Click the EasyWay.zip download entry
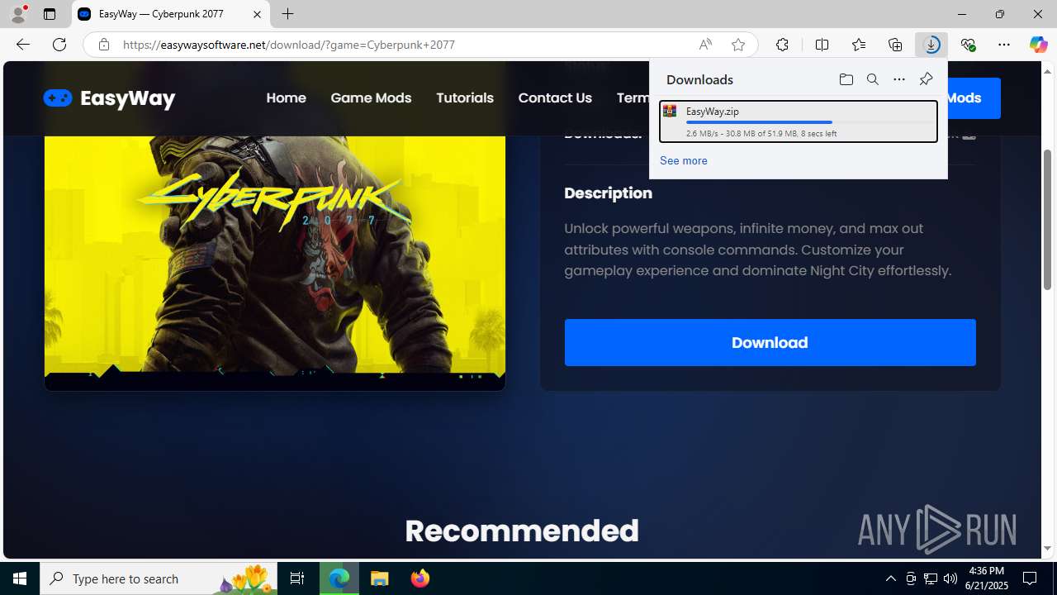The image size is (1057, 595). click(798, 121)
